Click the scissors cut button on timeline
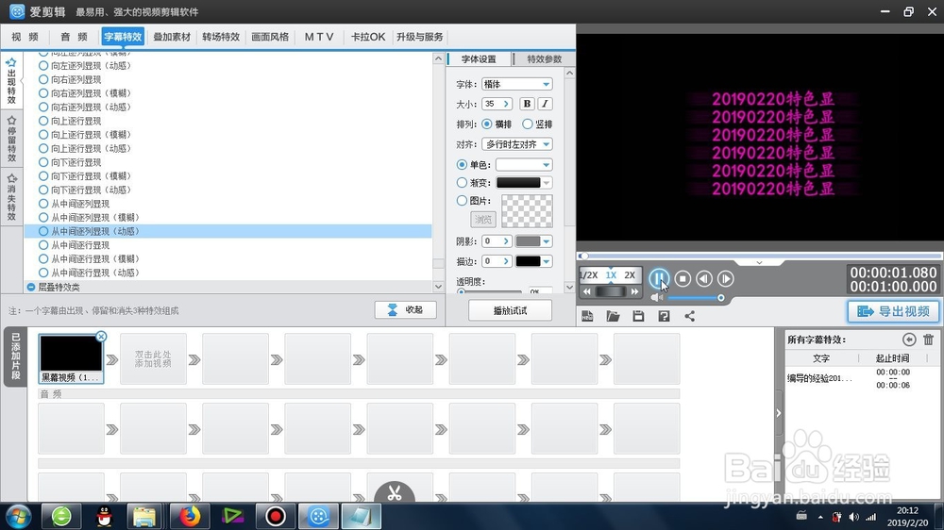Screen dimensions: 944x530 pos(395,492)
